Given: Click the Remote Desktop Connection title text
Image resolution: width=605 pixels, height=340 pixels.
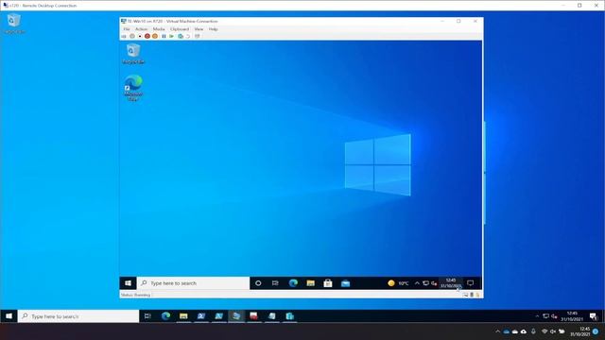Looking at the screenshot, I should (43, 6).
